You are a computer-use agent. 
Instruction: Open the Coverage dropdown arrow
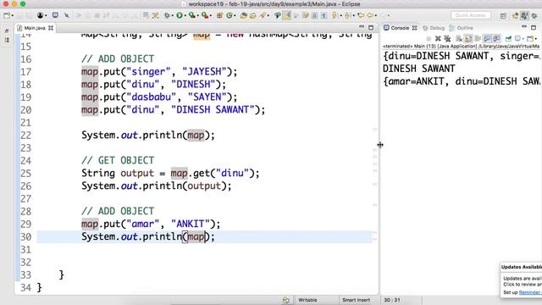point(197,15)
